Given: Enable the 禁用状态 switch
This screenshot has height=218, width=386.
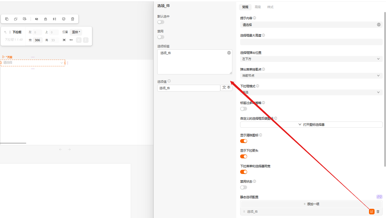Looking at the screenshot, I should 243,187.
